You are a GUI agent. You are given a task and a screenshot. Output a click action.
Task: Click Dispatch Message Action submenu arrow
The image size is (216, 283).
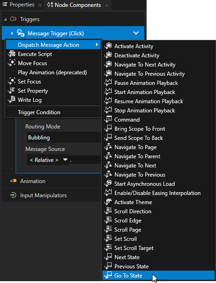click(x=97, y=44)
